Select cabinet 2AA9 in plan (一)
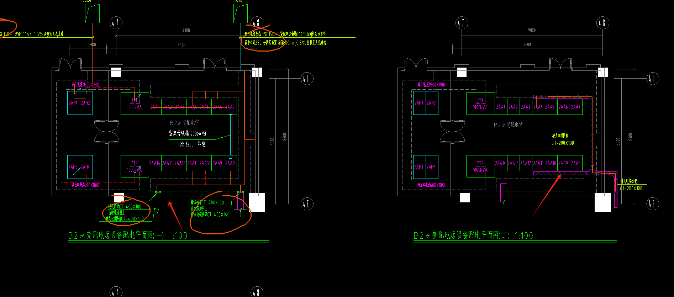 click(x=217, y=163)
